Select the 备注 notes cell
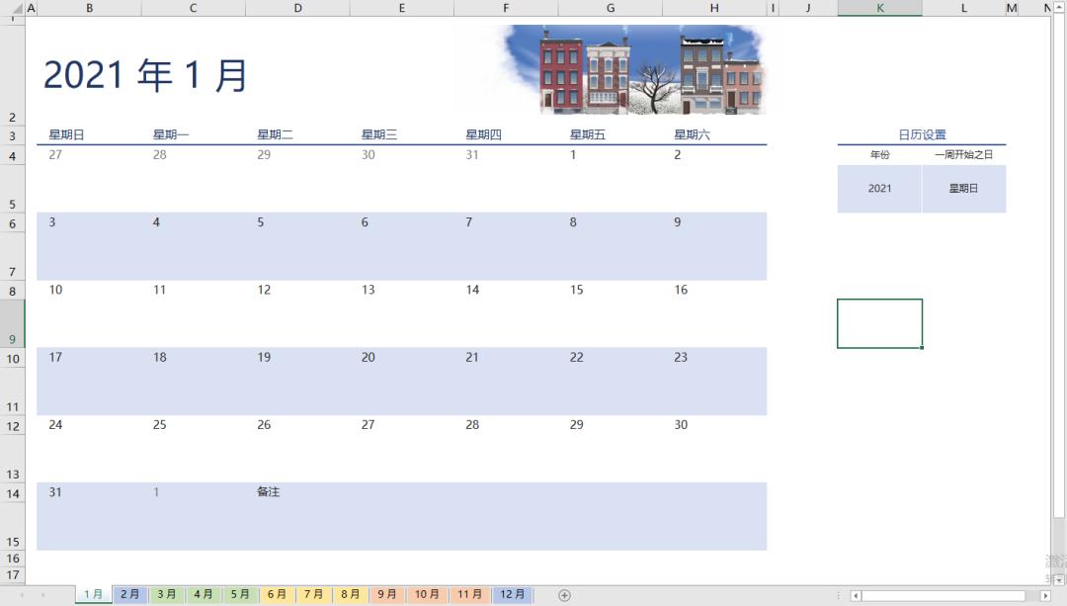Screen dimensions: 1067x606 268,491
